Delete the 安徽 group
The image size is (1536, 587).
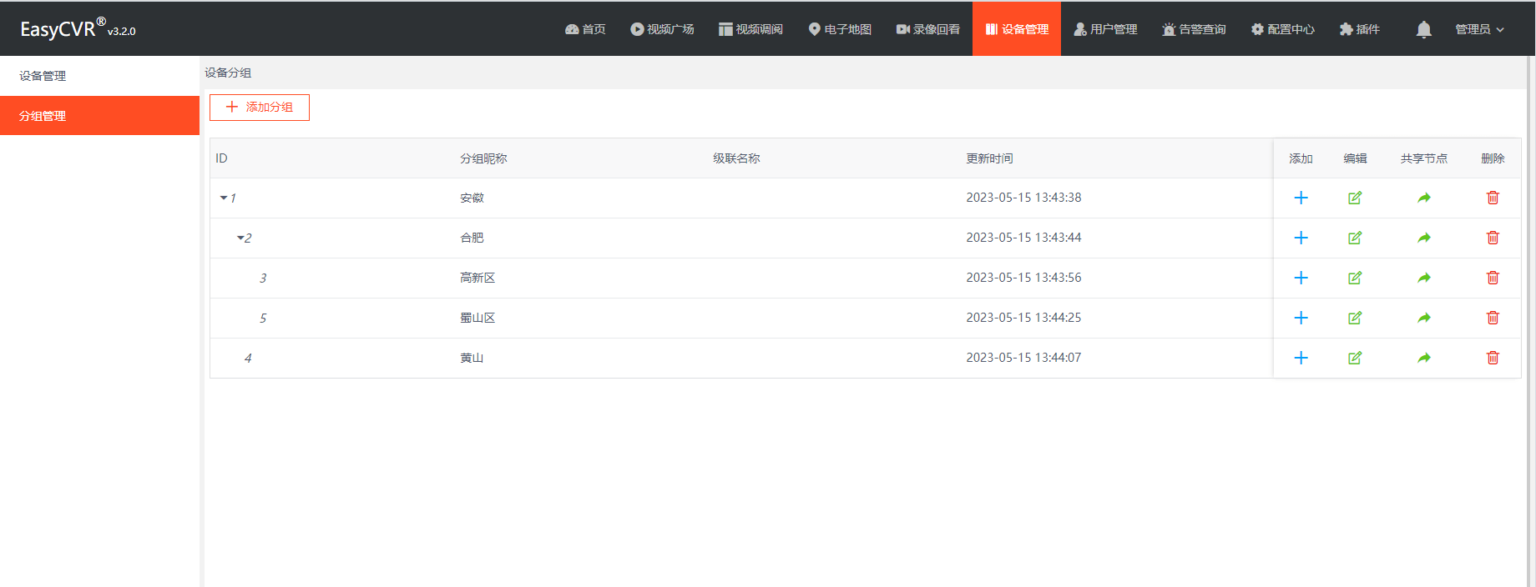pos(1493,198)
